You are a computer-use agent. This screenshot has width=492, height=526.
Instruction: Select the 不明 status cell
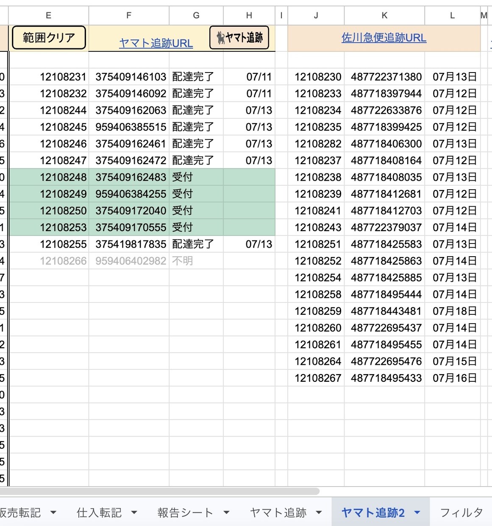pos(196,261)
